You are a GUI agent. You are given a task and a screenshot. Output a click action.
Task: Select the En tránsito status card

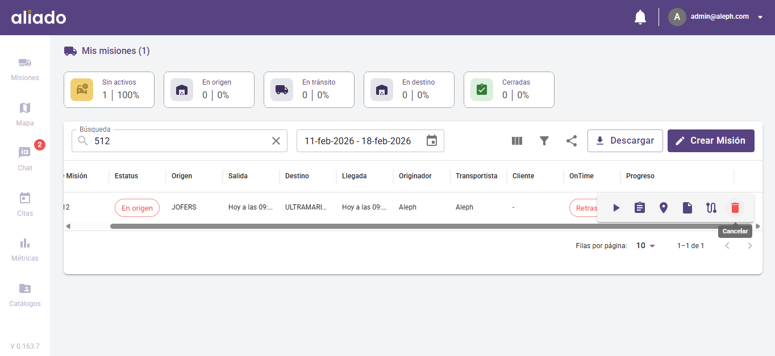[x=309, y=90]
